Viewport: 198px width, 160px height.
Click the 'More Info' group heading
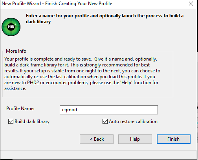16,51
